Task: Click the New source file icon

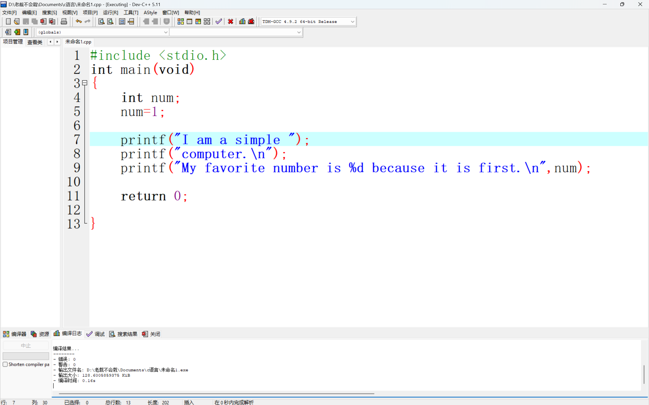Action: click(x=8, y=22)
